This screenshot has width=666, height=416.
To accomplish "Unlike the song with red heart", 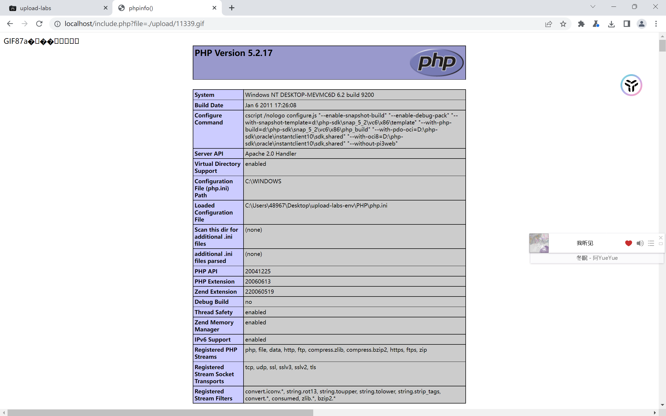I will (628, 243).
